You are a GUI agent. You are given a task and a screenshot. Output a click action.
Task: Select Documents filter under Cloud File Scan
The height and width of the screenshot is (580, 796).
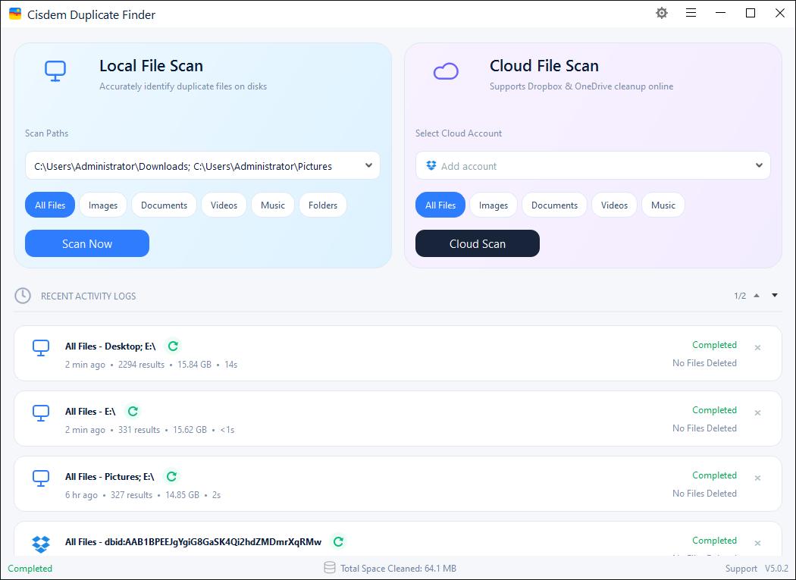pyautogui.click(x=554, y=205)
